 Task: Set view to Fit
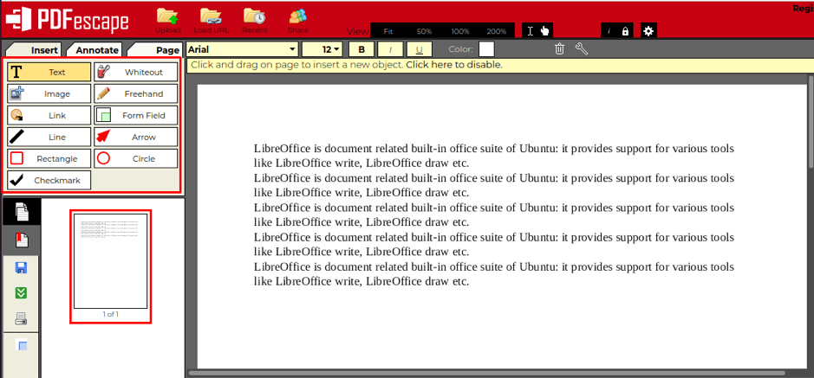388,31
